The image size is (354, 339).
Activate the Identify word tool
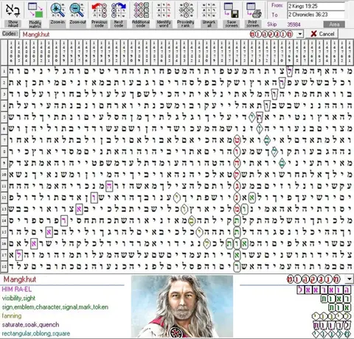[164, 14]
